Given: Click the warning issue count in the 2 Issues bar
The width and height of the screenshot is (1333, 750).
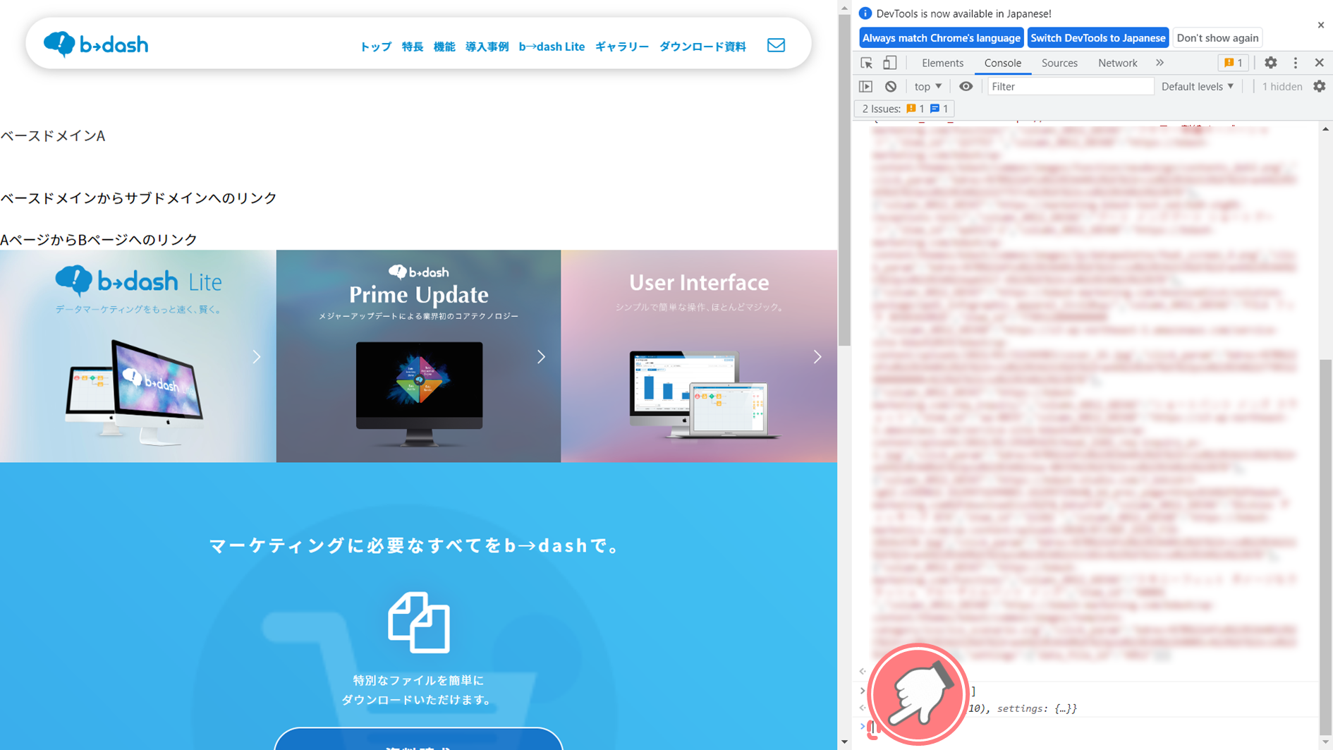Looking at the screenshot, I should [915, 109].
